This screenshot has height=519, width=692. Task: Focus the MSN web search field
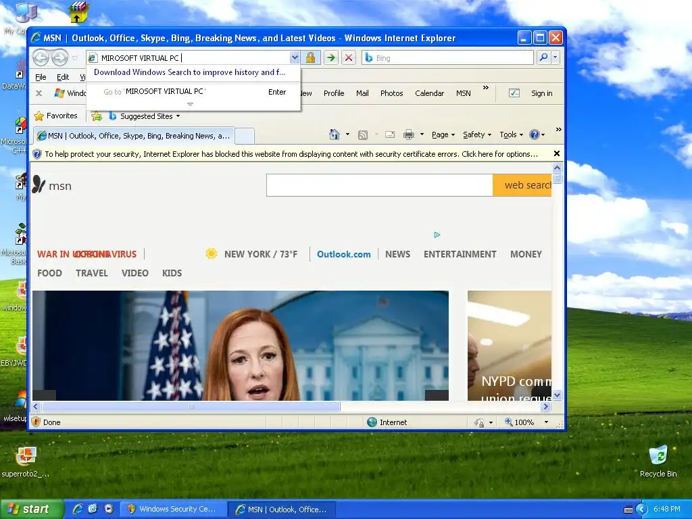(x=380, y=185)
